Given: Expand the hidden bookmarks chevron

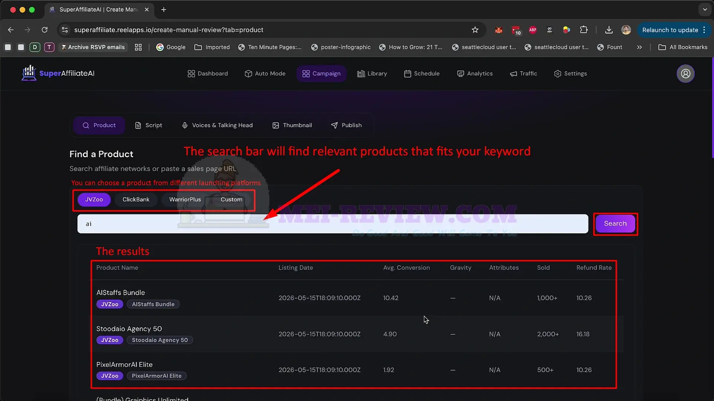Looking at the screenshot, I should pos(639,47).
